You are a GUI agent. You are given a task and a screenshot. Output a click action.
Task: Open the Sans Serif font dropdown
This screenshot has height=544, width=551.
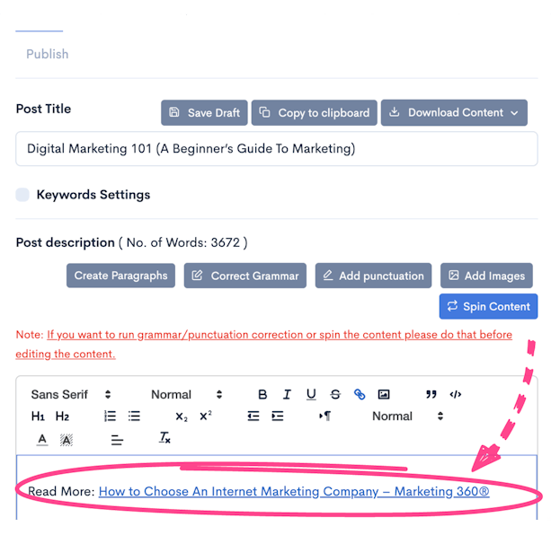(71, 394)
